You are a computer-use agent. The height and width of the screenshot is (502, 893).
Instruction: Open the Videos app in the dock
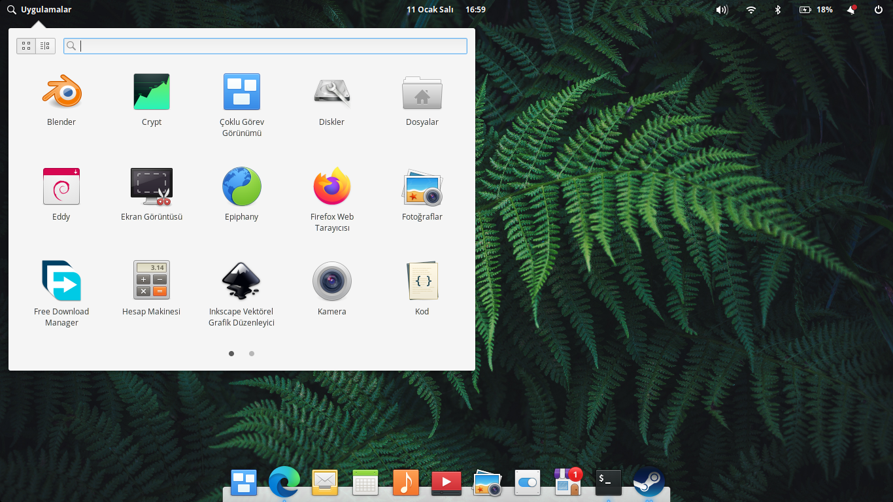coord(446,483)
